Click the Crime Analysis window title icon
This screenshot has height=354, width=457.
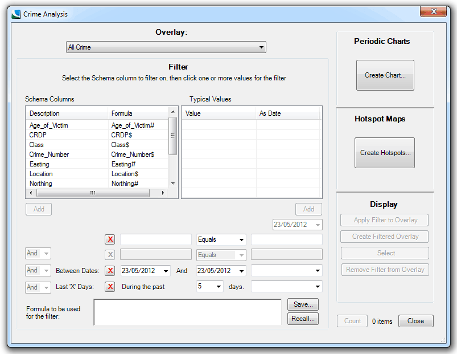pyautogui.click(x=16, y=14)
